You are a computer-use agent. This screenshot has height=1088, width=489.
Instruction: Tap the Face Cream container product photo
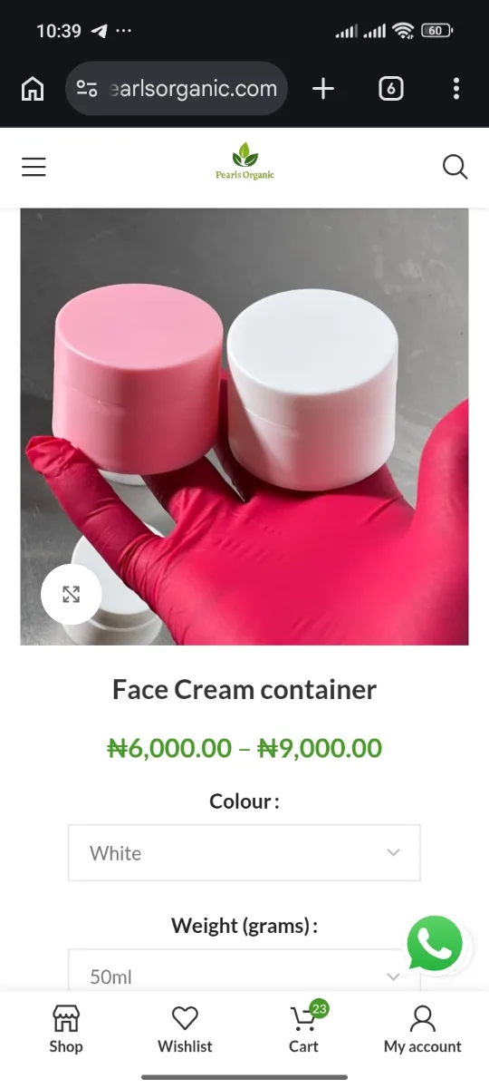tap(244, 427)
